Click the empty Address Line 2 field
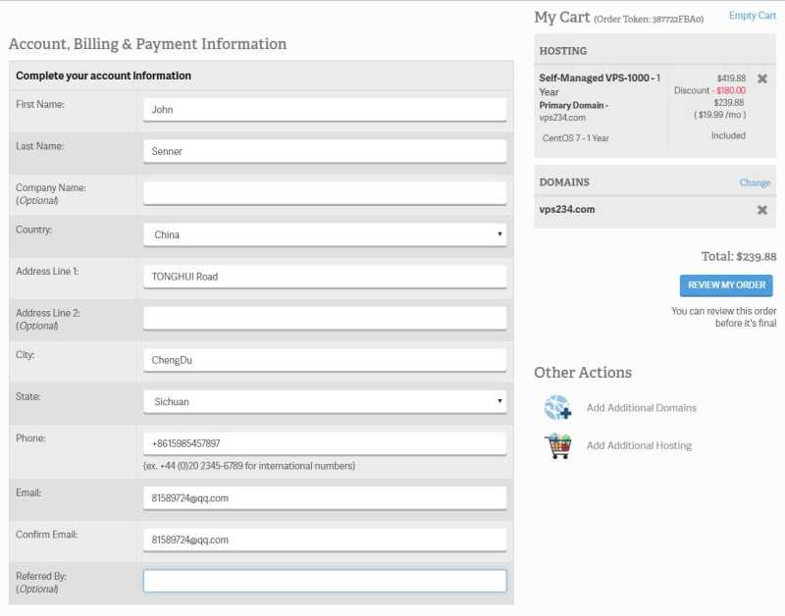The width and height of the screenshot is (785, 616). [x=325, y=318]
